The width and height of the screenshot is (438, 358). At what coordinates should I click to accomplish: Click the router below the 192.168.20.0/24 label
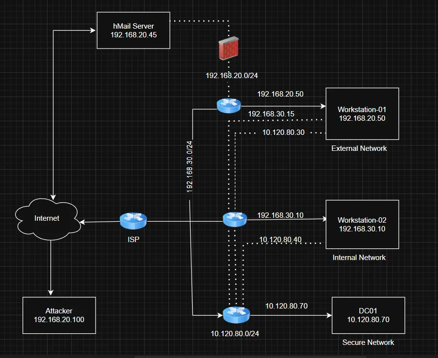[228, 105]
